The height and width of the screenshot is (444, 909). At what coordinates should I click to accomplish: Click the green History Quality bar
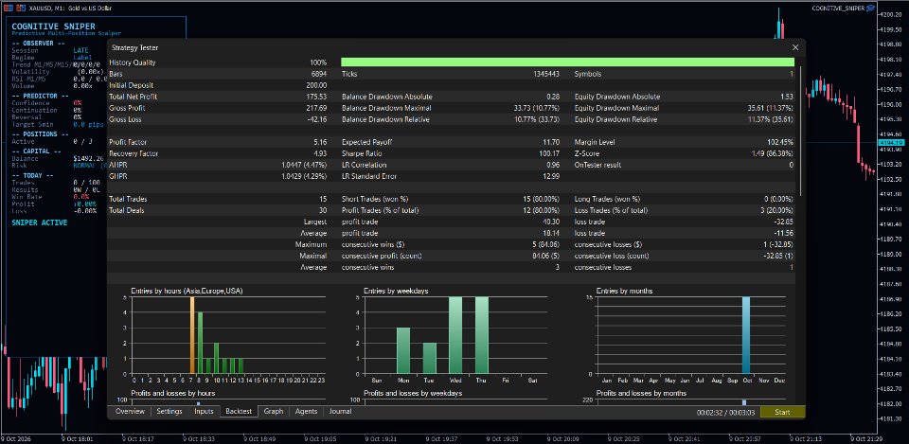pos(567,62)
